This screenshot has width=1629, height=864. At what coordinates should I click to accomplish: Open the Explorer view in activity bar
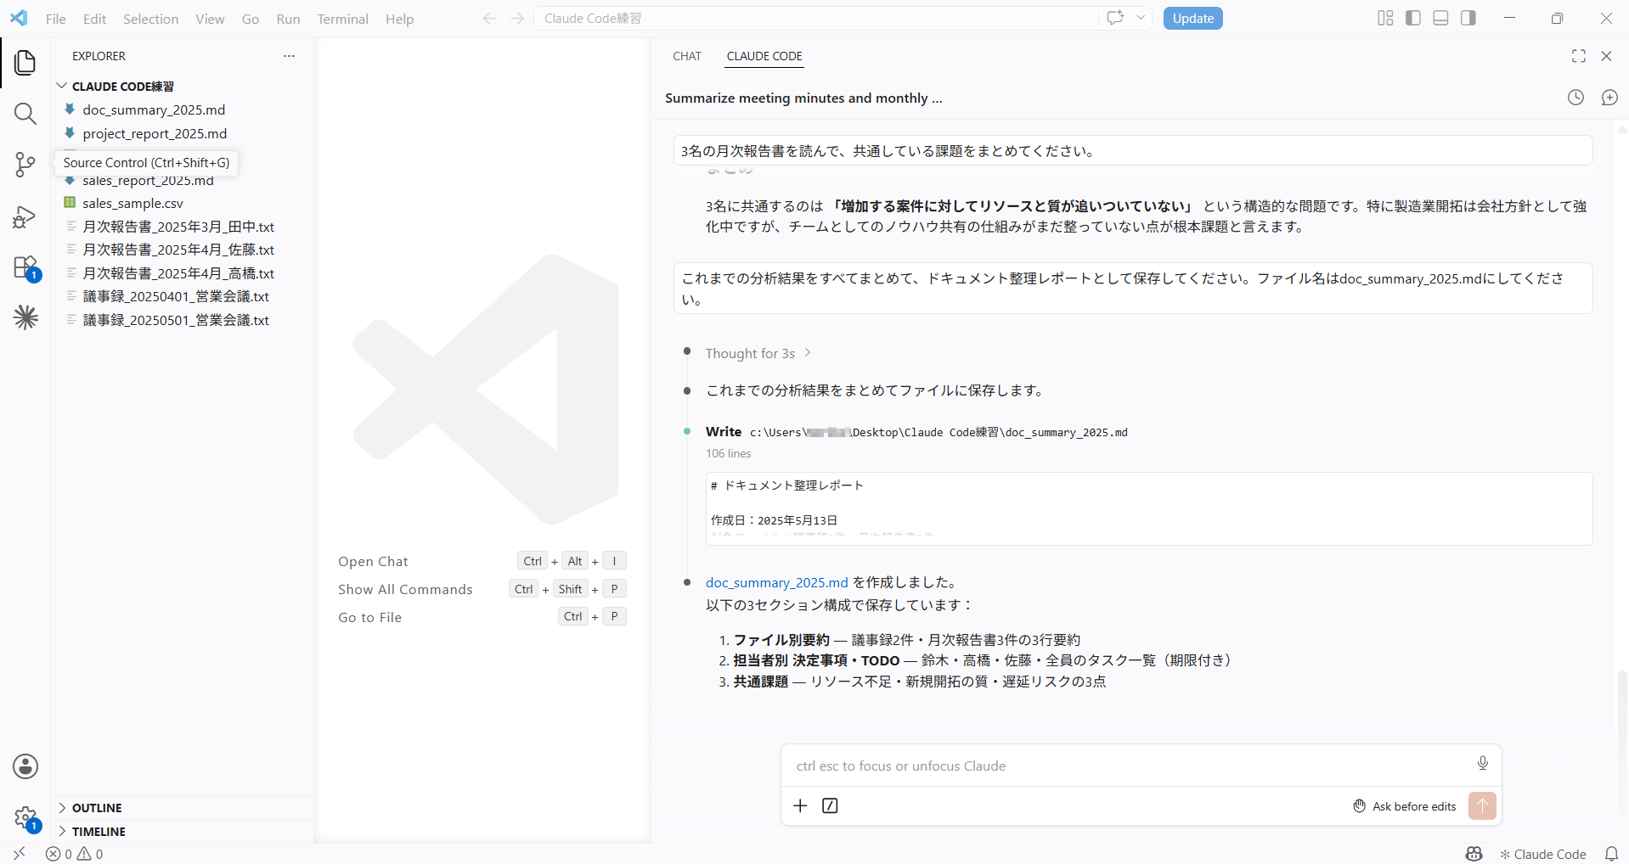click(25, 62)
